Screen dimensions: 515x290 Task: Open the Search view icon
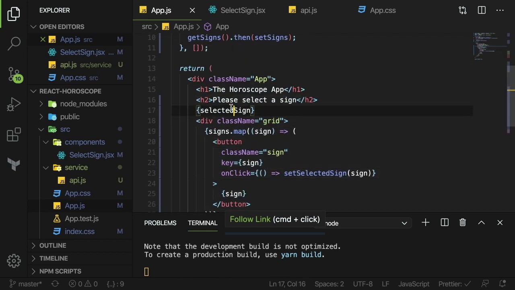[14, 43]
